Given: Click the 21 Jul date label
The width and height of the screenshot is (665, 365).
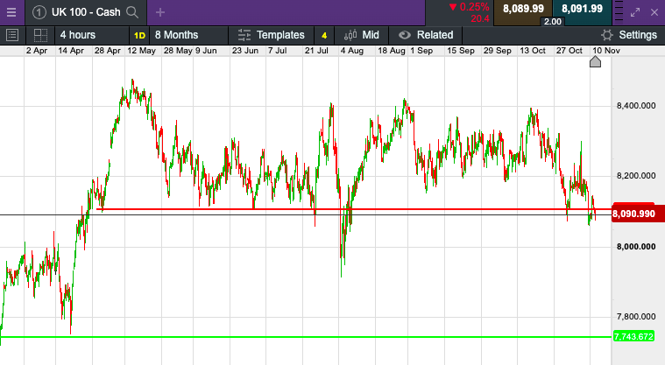Looking at the screenshot, I should (x=316, y=51).
